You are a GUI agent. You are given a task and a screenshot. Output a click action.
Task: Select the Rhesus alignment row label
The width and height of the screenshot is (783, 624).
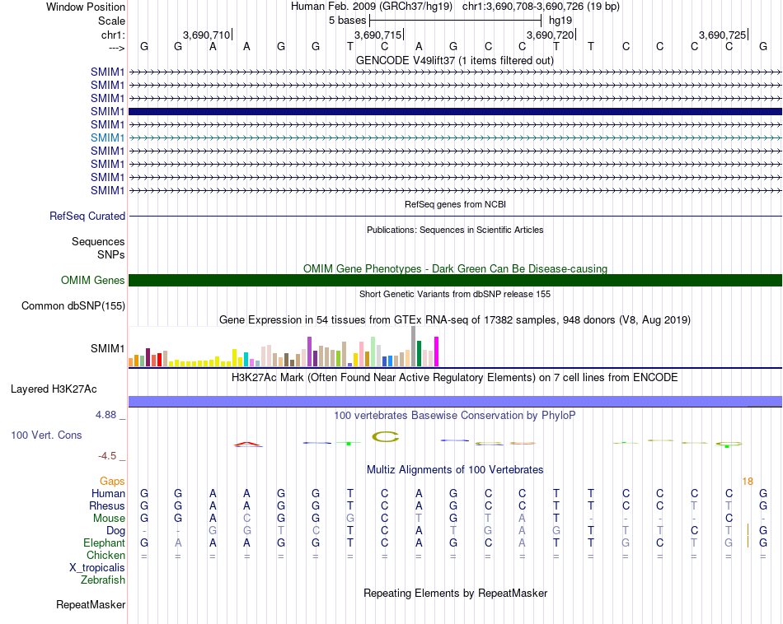pos(107,505)
